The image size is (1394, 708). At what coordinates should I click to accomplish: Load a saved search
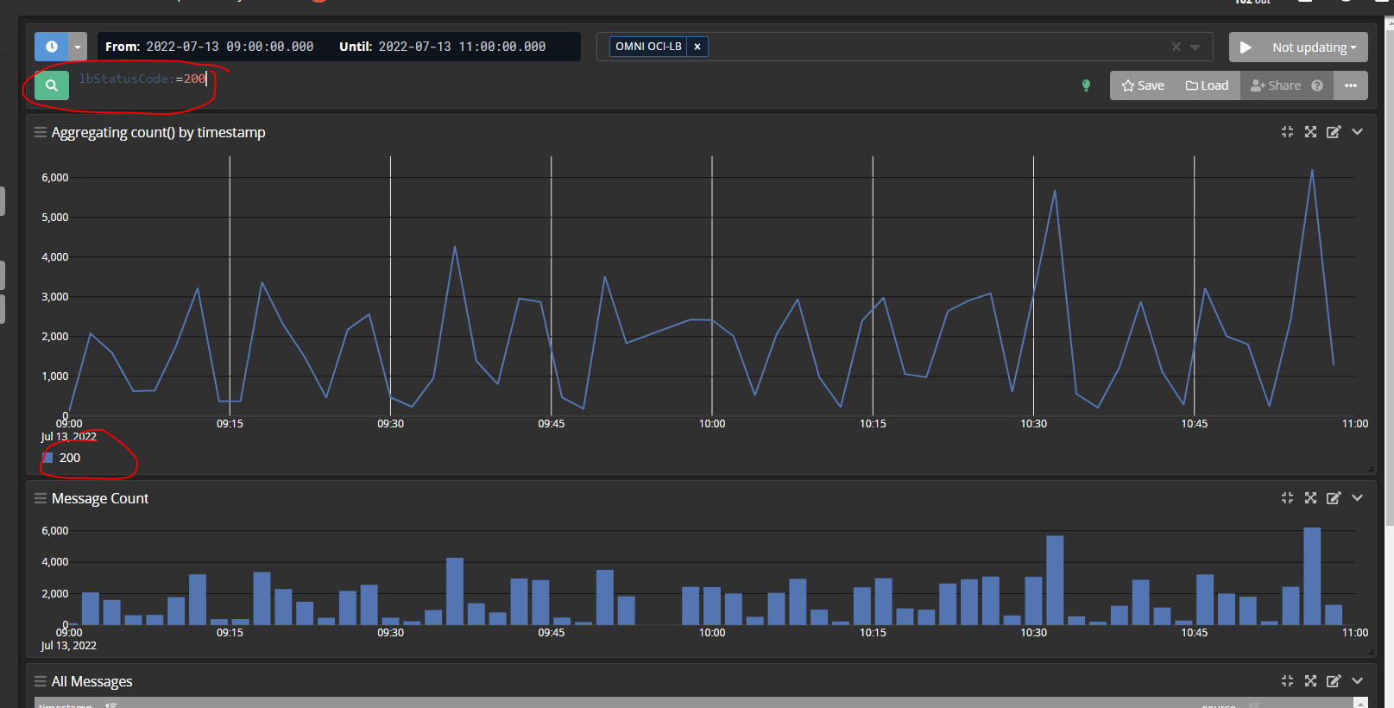coord(1207,85)
